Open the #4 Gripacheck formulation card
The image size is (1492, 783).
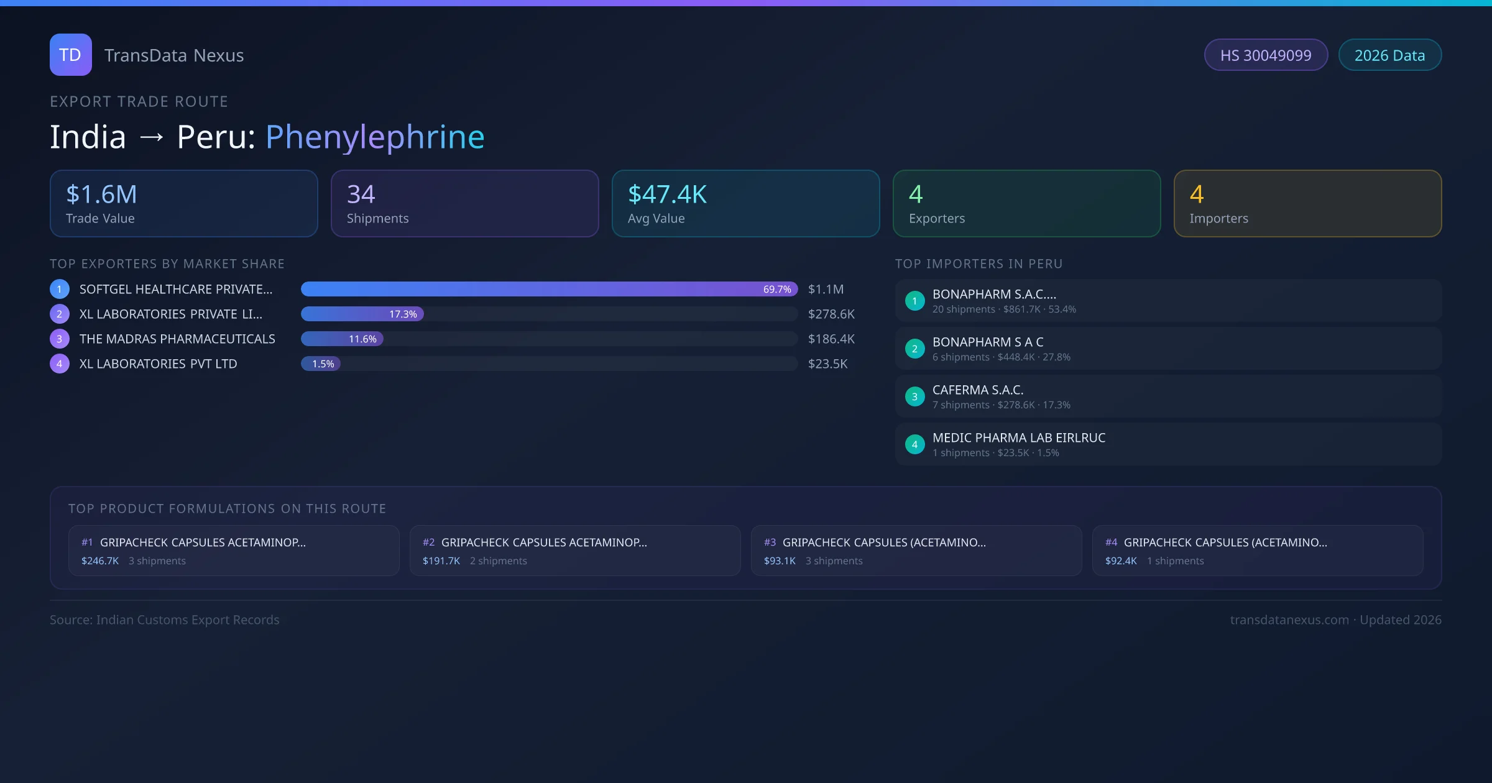point(1257,551)
